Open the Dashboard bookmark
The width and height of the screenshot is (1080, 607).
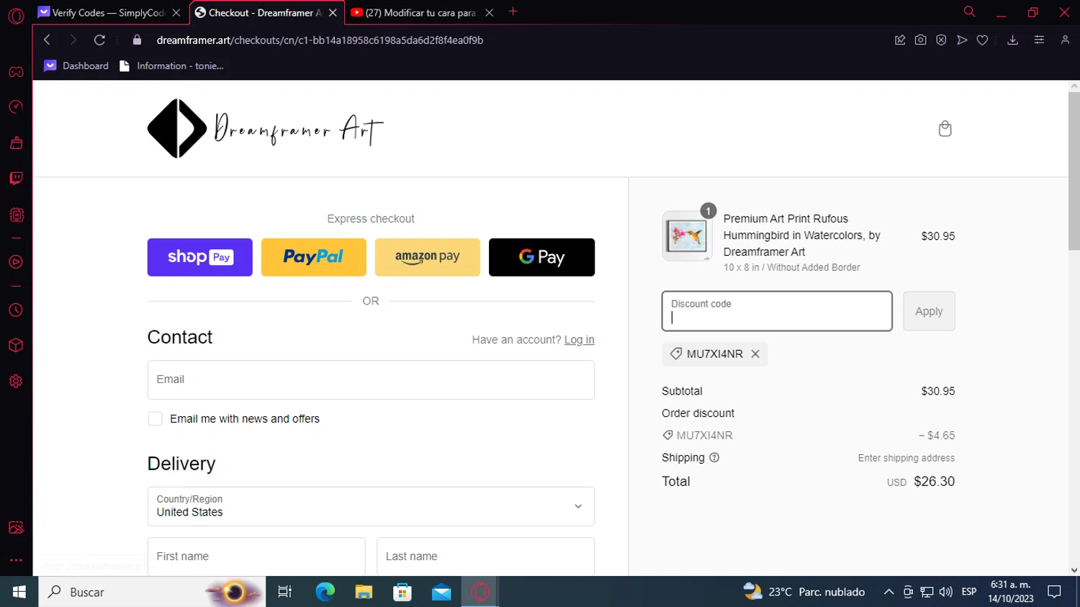point(76,66)
